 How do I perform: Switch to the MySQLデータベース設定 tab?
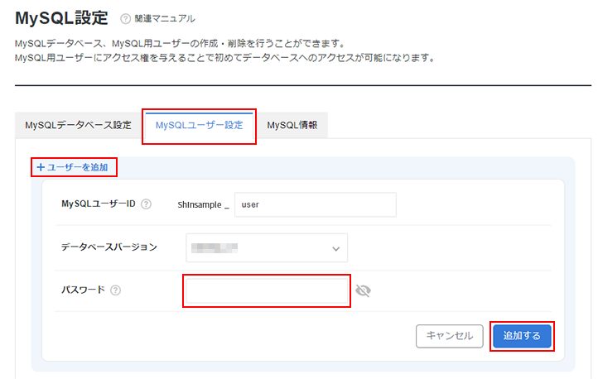[x=78, y=125]
